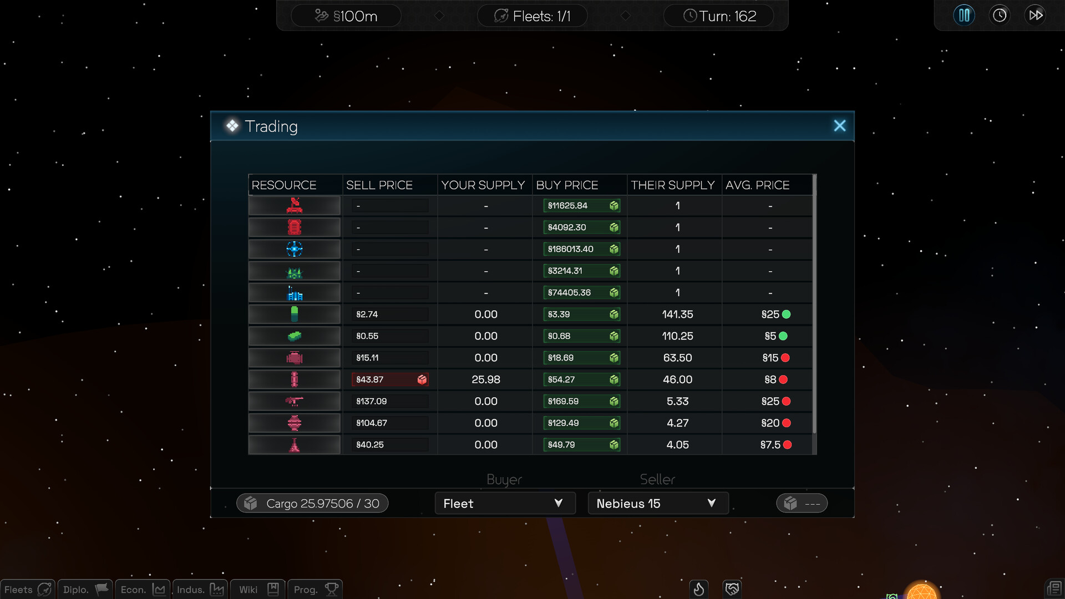Viewport: 1065px width, 599px height.
Task: Click the buy cube icon for $11625.84
Action: [613, 206]
